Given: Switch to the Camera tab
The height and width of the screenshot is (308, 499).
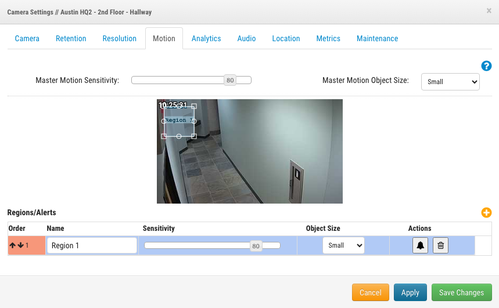Looking at the screenshot, I should coord(27,39).
